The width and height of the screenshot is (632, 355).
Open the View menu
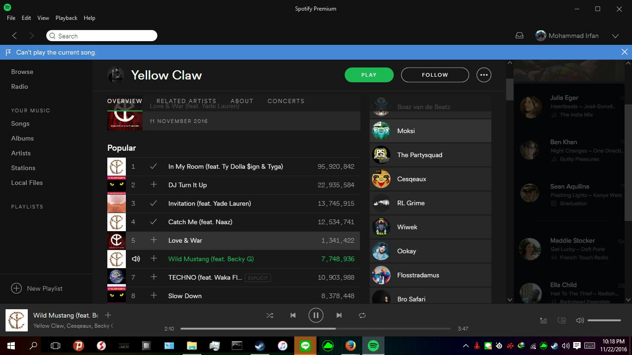tap(43, 18)
